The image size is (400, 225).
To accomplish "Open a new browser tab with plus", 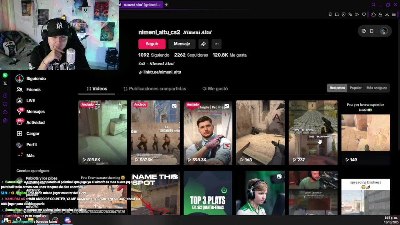I will pyautogui.click(x=166, y=5).
